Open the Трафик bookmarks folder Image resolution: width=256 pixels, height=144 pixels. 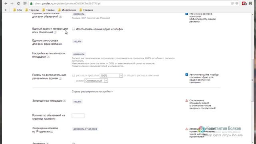[x=48, y=10]
